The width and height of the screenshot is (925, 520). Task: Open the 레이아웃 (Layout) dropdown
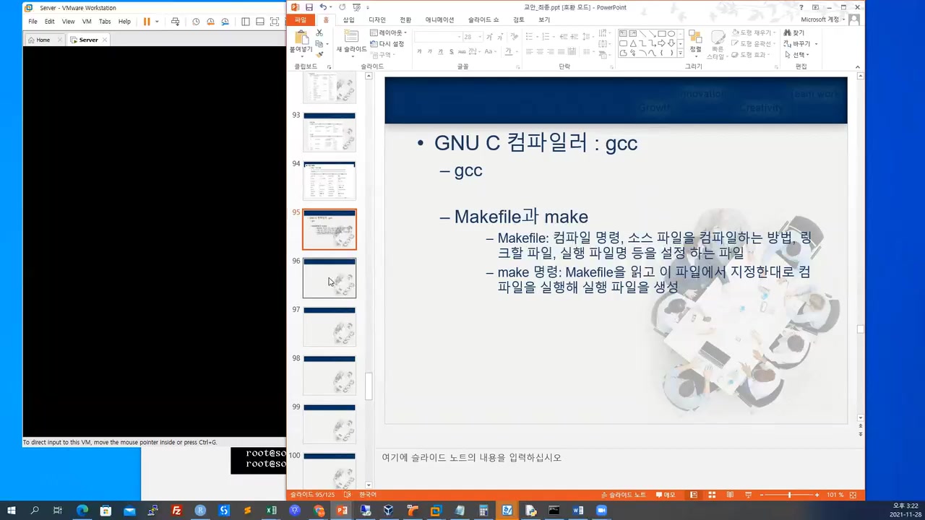tap(387, 32)
